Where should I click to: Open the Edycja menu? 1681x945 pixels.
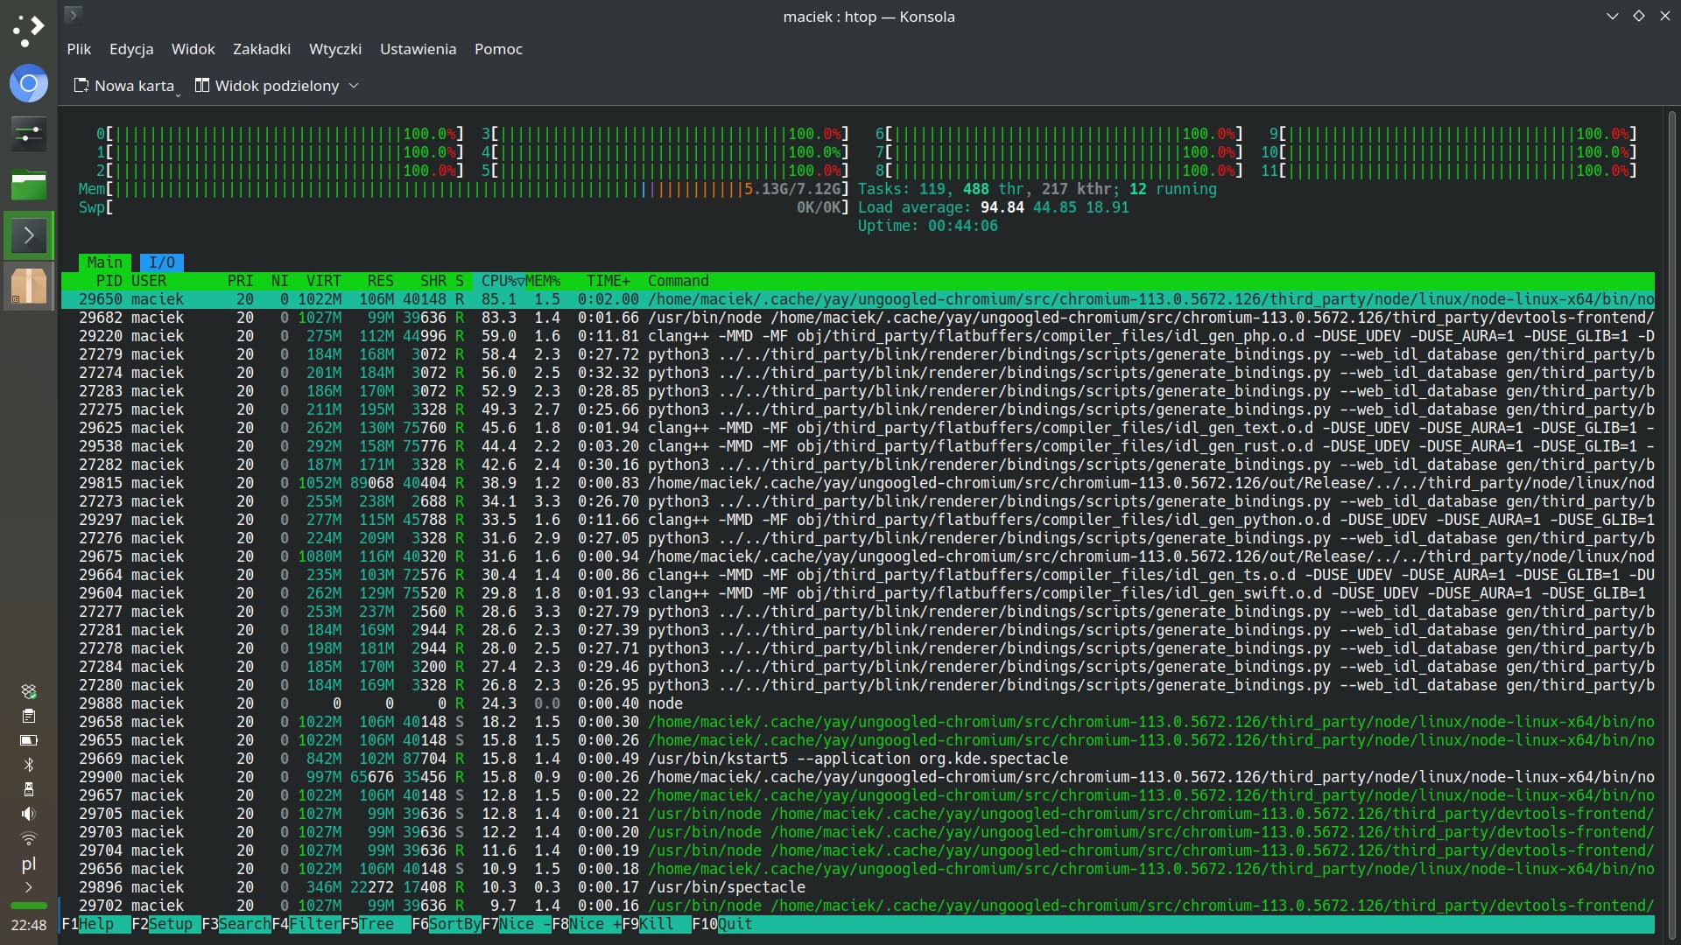pos(131,49)
